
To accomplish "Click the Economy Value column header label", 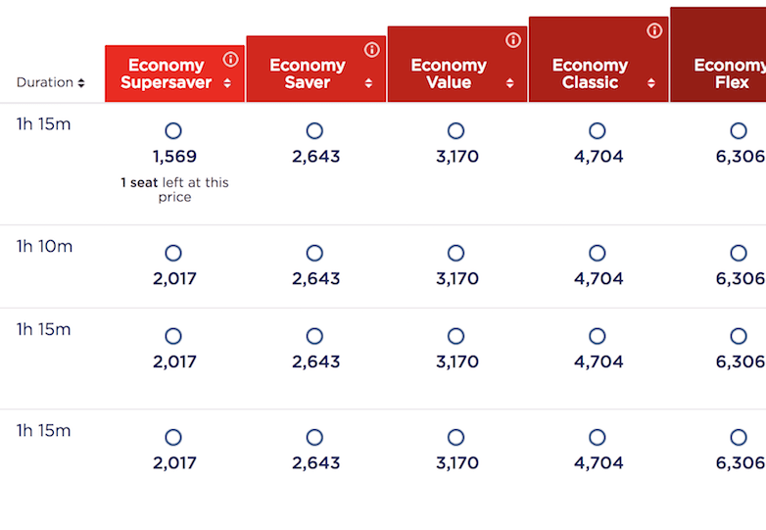I will (x=449, y=73).
